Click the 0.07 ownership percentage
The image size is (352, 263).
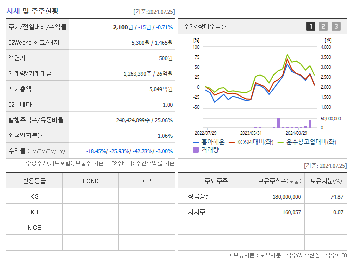pyautogui.click(x=338, y=212)
